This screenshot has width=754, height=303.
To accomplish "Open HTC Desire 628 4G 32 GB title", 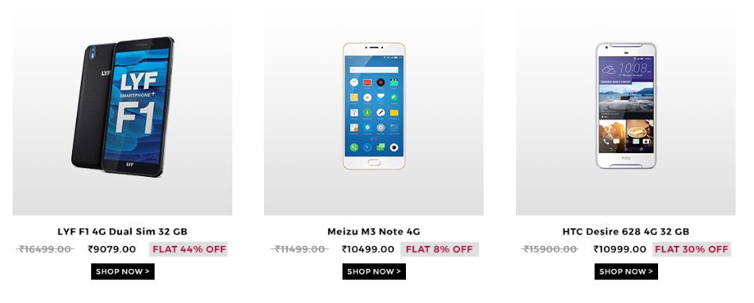I will tap(626, 232).
